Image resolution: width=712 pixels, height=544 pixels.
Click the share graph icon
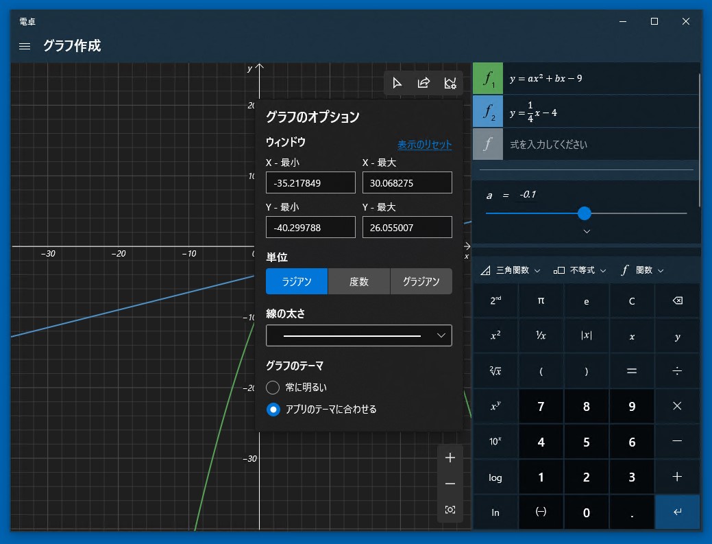[x=423, y=83]
